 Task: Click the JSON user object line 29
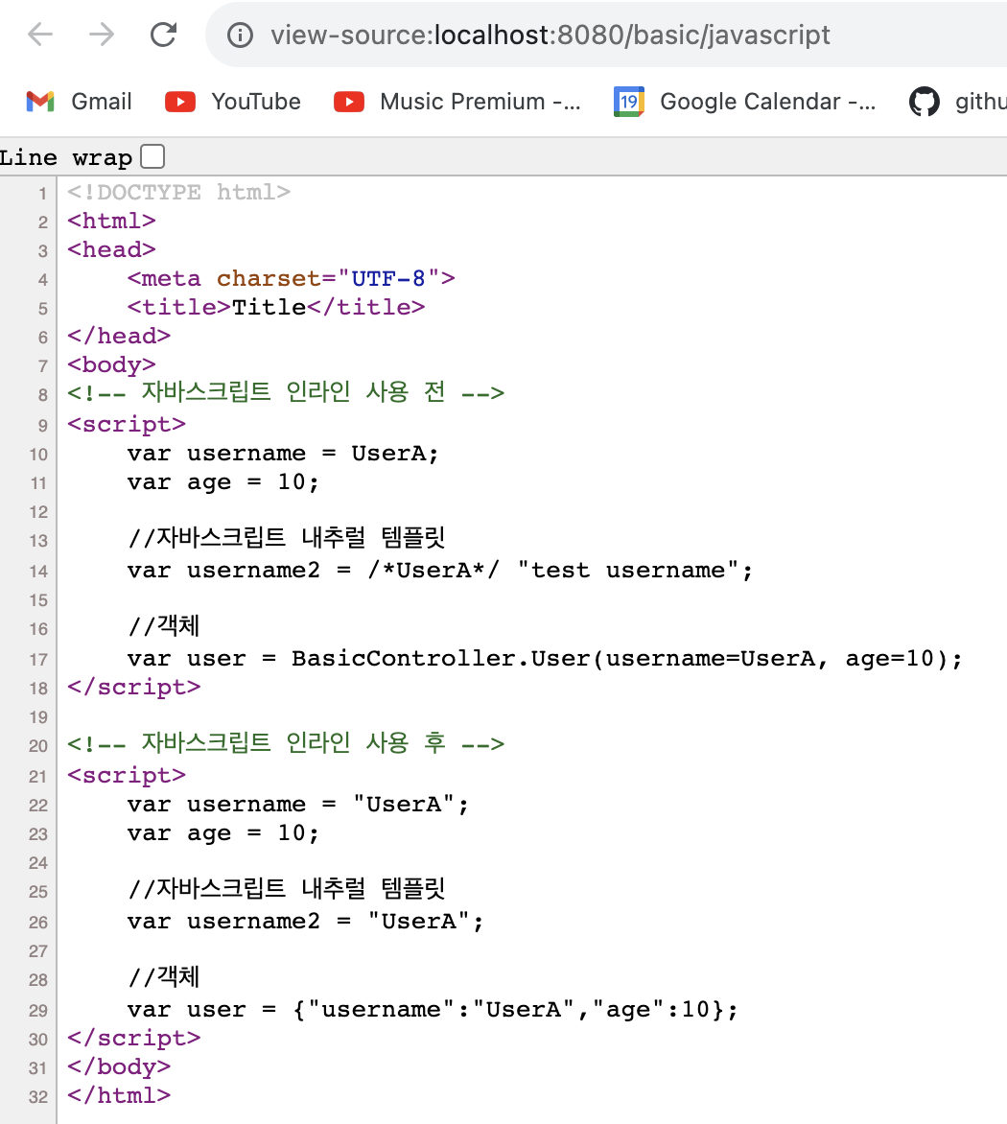tap(433, 1009)
